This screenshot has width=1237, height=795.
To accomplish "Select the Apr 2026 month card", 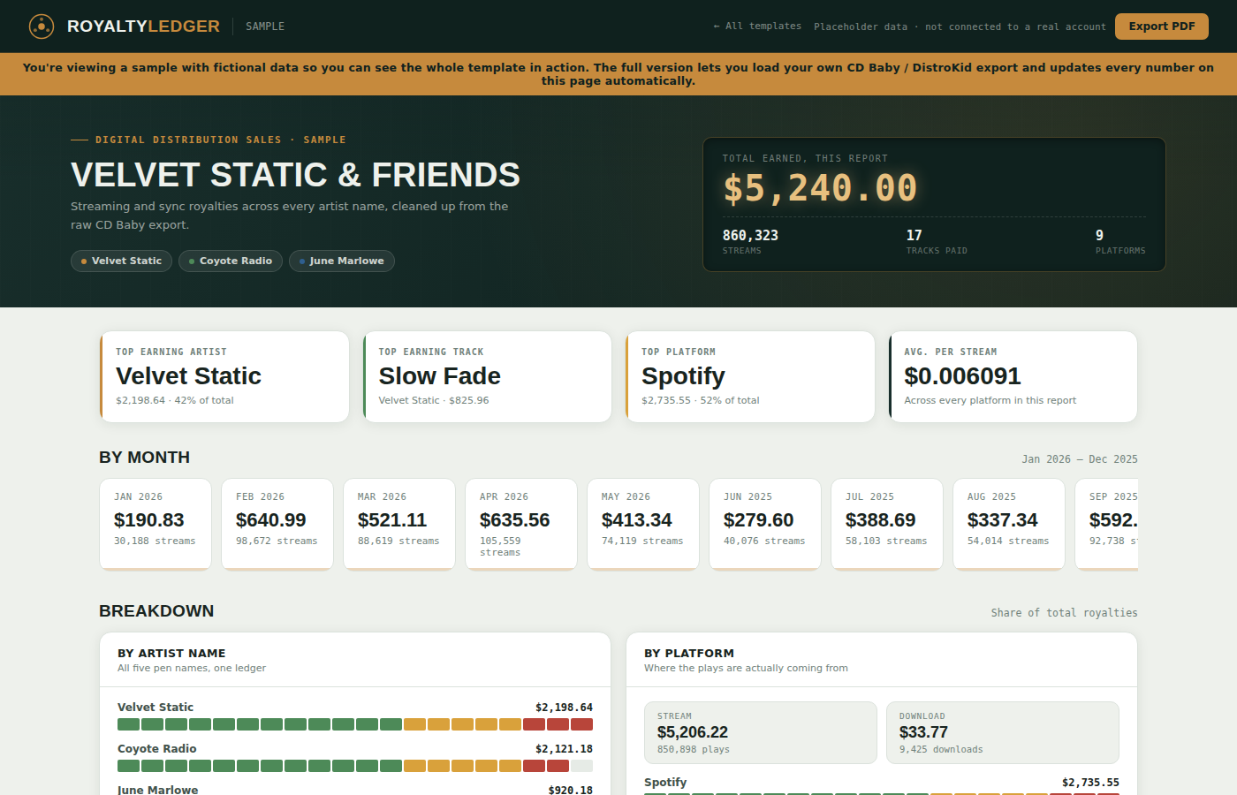I will coord(521,524).
